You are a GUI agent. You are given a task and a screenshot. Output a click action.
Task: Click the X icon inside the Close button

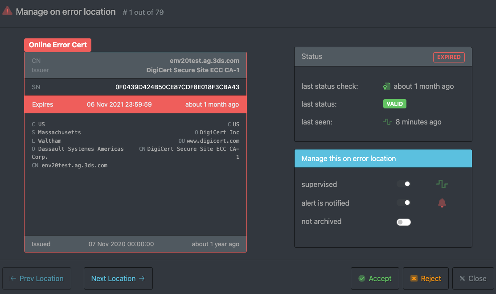coord(462,278)
